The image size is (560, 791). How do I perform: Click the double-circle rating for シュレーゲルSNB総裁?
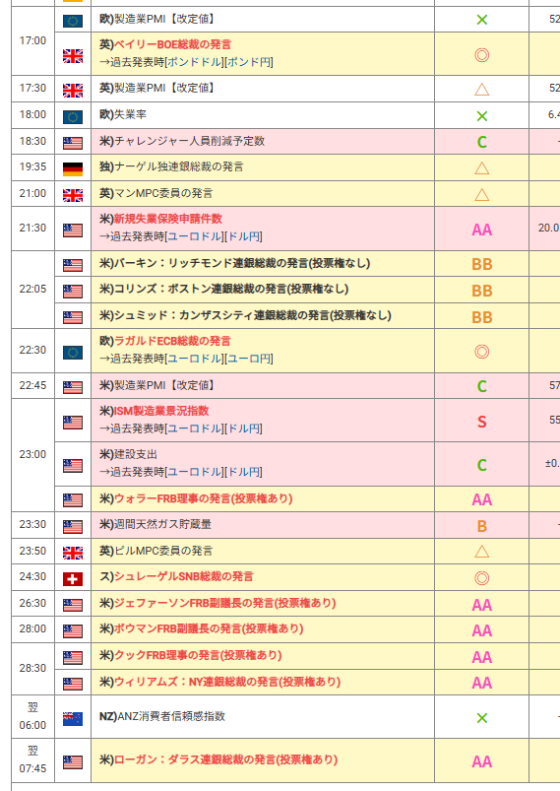click(482, 577)
